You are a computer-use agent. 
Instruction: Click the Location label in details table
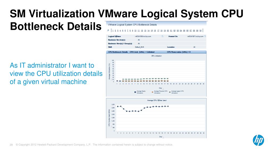[x=171, y=47]
